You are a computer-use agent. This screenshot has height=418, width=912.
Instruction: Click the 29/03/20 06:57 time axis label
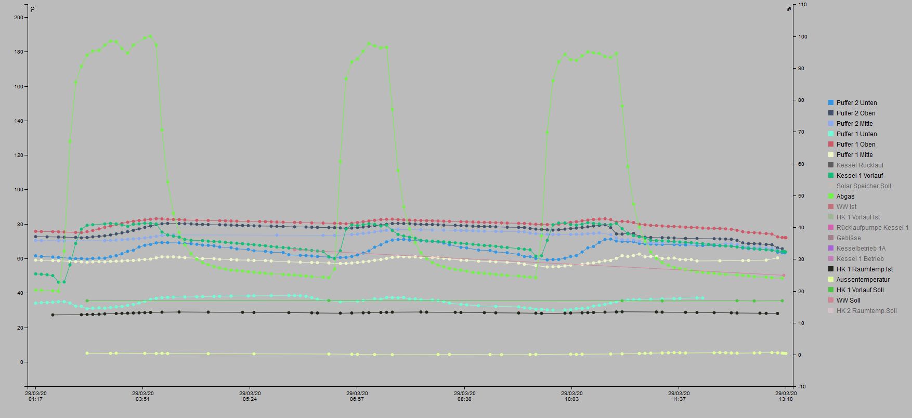point(357,396)
